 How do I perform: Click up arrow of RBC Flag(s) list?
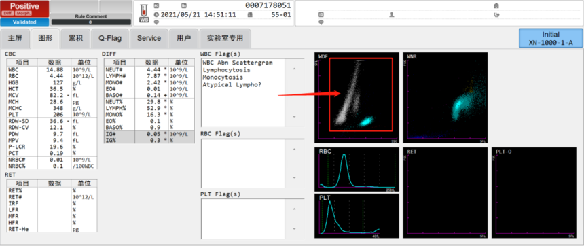click(x=295, y=150)
